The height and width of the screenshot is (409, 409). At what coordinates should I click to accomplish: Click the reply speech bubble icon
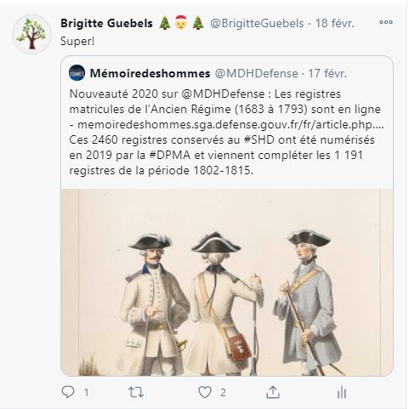[68, 392]
